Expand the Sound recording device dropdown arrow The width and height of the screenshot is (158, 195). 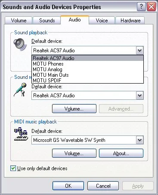pyautogui.click(x=139, y=96)
